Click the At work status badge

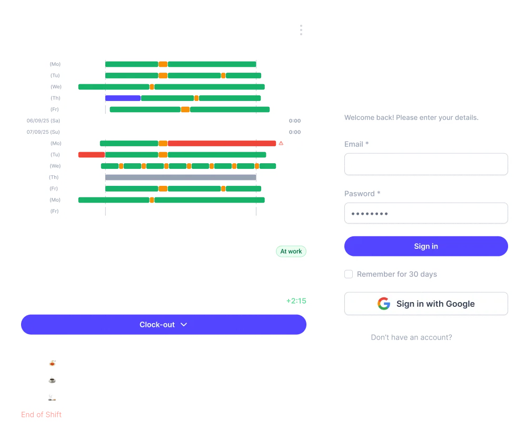coord(291,252)
